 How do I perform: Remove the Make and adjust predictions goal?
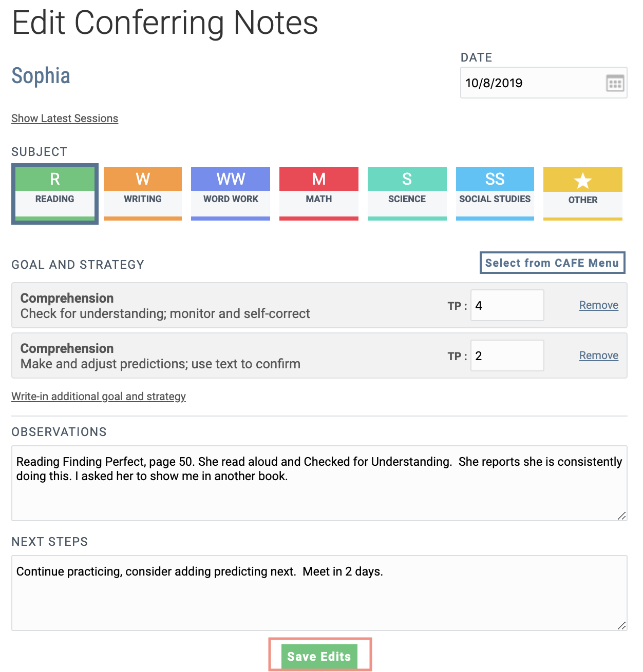(598, 355)
